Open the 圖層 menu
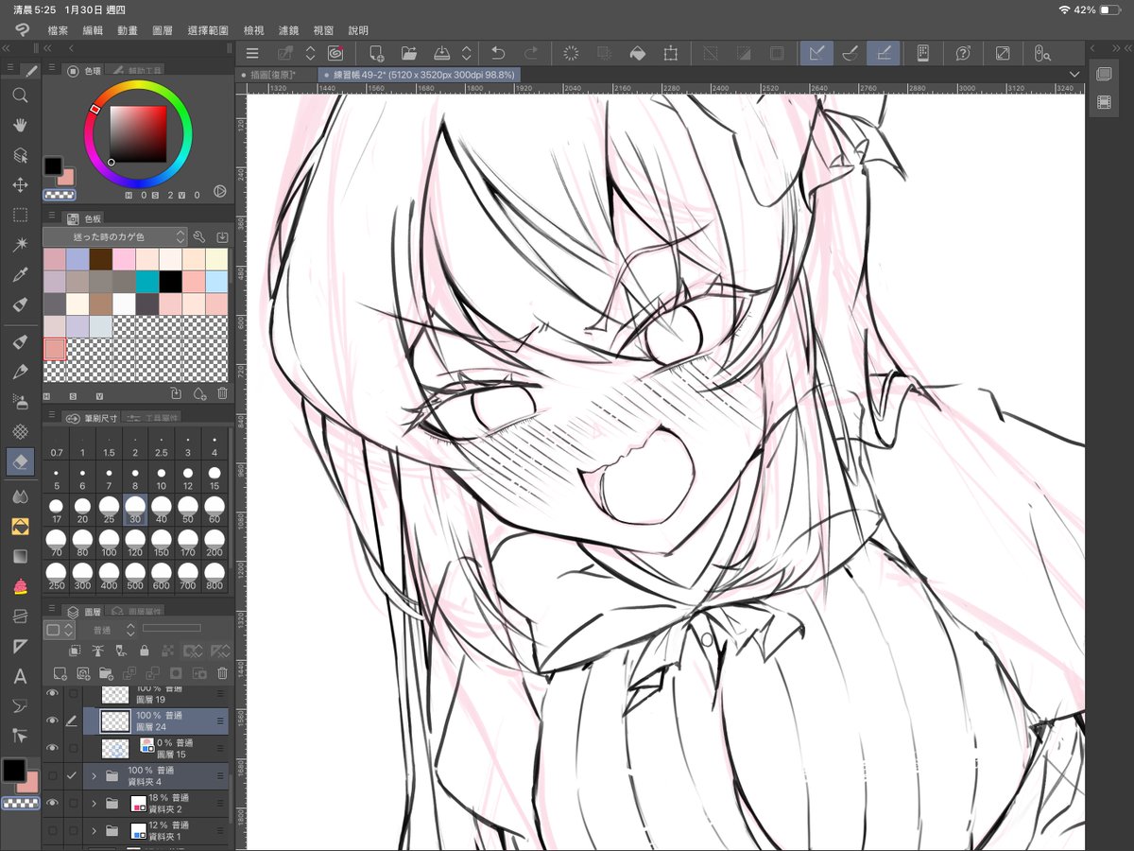1134x851 pixels. pos(163,30)
